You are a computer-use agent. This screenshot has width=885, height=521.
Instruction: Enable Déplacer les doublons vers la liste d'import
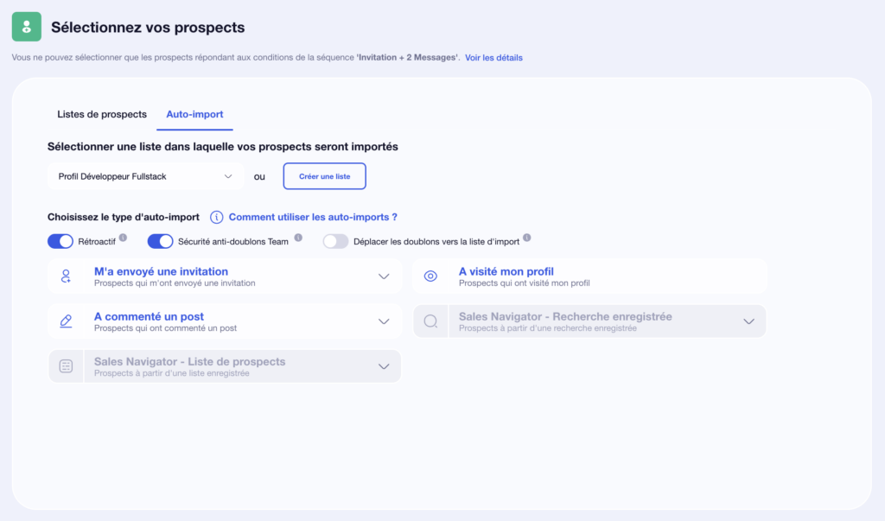coord(336,241)
